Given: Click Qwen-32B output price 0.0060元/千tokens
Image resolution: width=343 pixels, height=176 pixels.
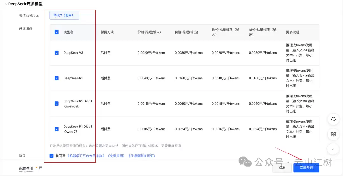Looking at the screenshot, I should 189,103.
